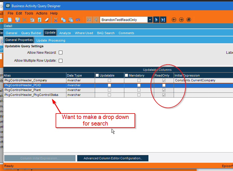
Task: Check Mandatory for PkgControlHeader_PCID row
Action: click(139, 85)
